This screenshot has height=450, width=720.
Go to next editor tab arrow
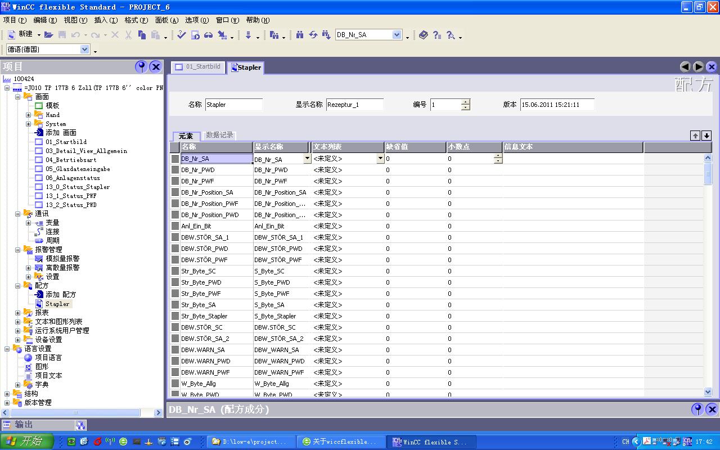(x=698, y=67)
